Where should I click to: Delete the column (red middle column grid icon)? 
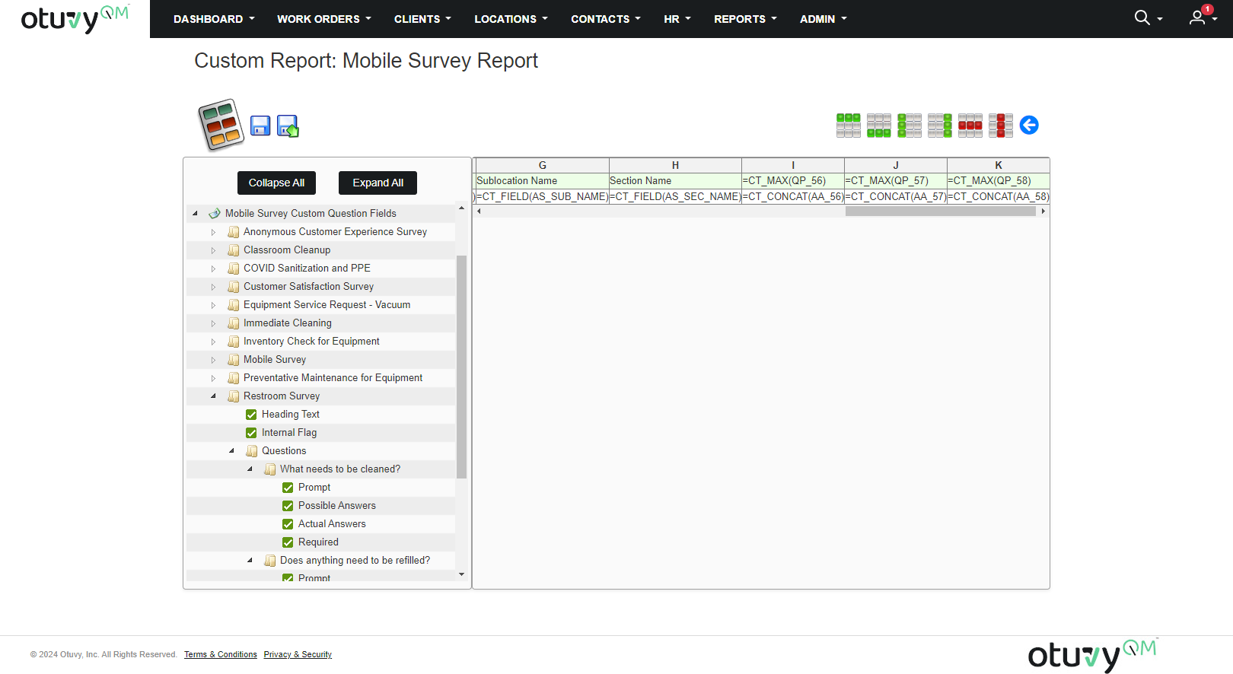(x=1001, y=126)
